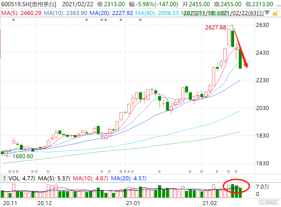
Task: Select the MA(60): 2006.33 indicator label
Action: pyautogui.click(x=157, y=13)
